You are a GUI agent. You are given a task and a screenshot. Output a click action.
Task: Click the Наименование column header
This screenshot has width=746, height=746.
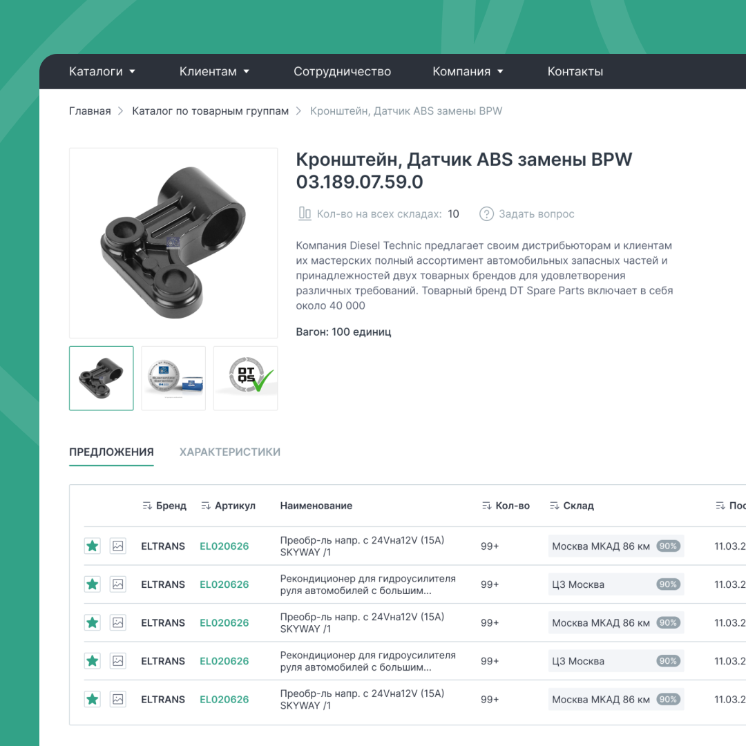tap(316, 506)
